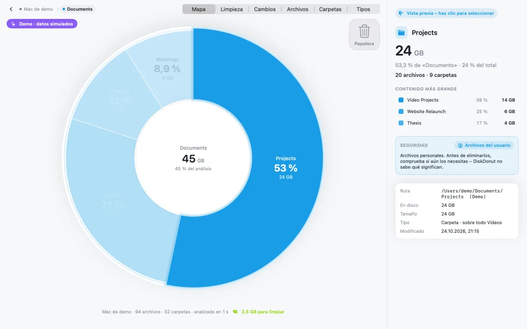Open the Tipos tab

(364, 9)
